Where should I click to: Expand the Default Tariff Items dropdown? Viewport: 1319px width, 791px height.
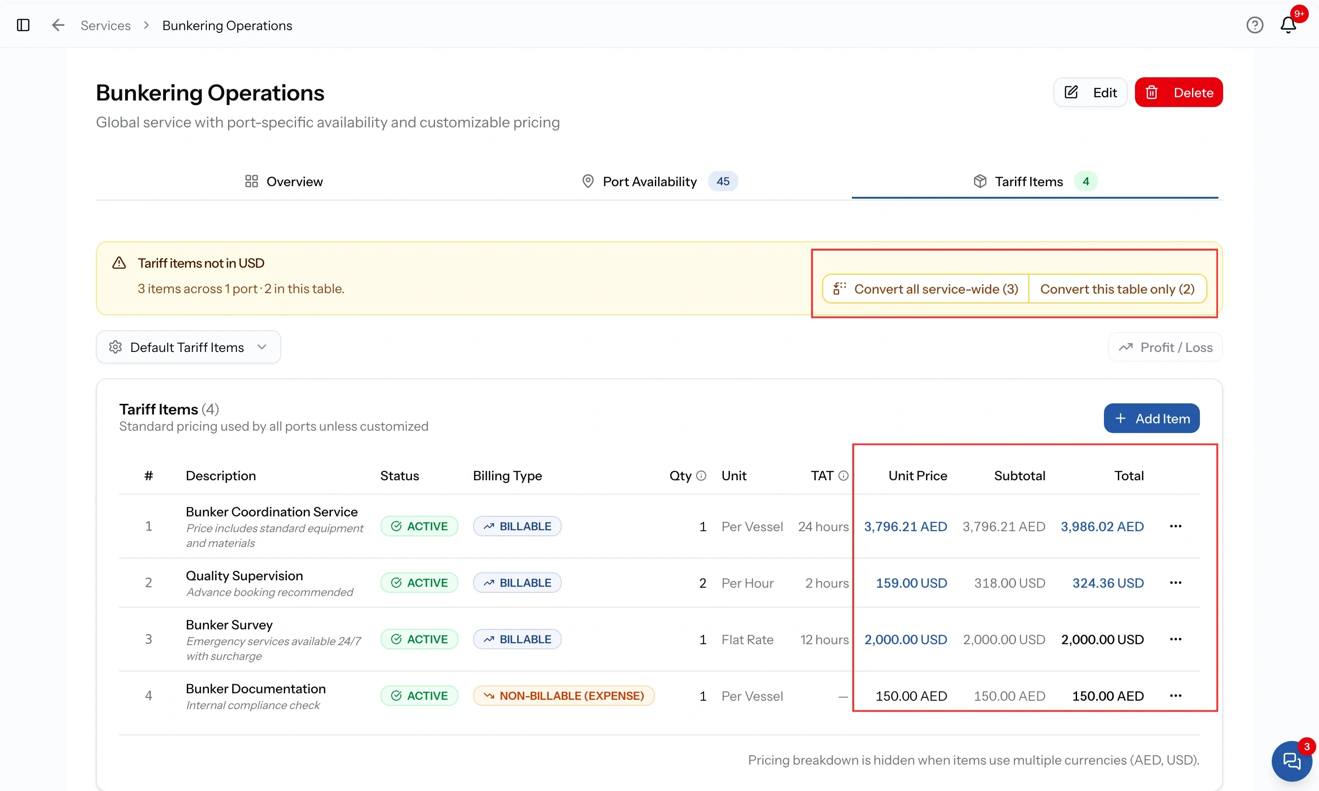pyautogui.click(x=188, y=347)
